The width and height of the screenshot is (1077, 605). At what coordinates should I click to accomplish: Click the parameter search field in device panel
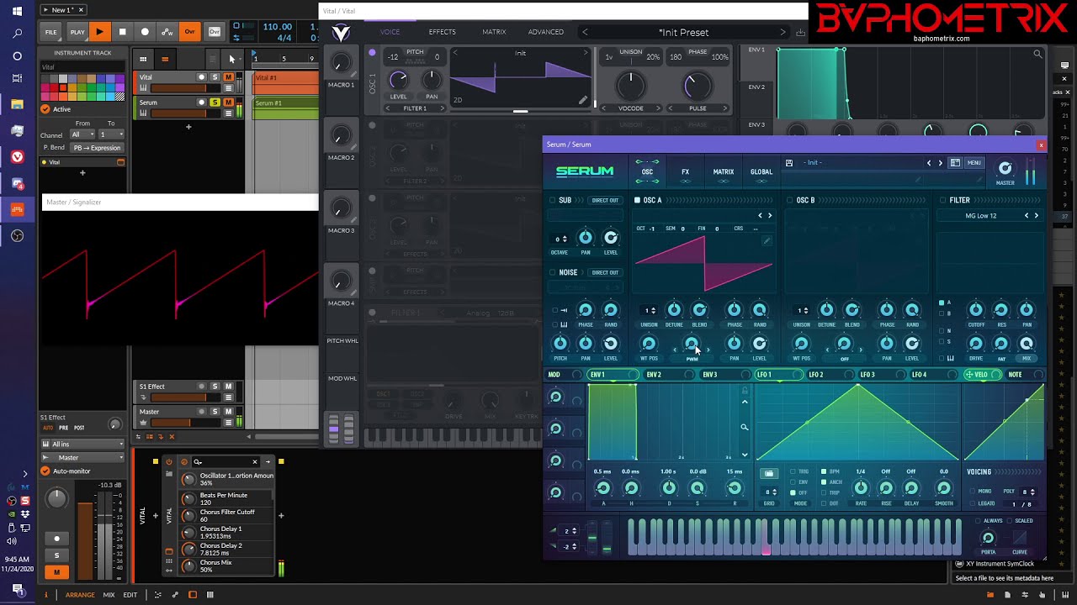point(225,461)
